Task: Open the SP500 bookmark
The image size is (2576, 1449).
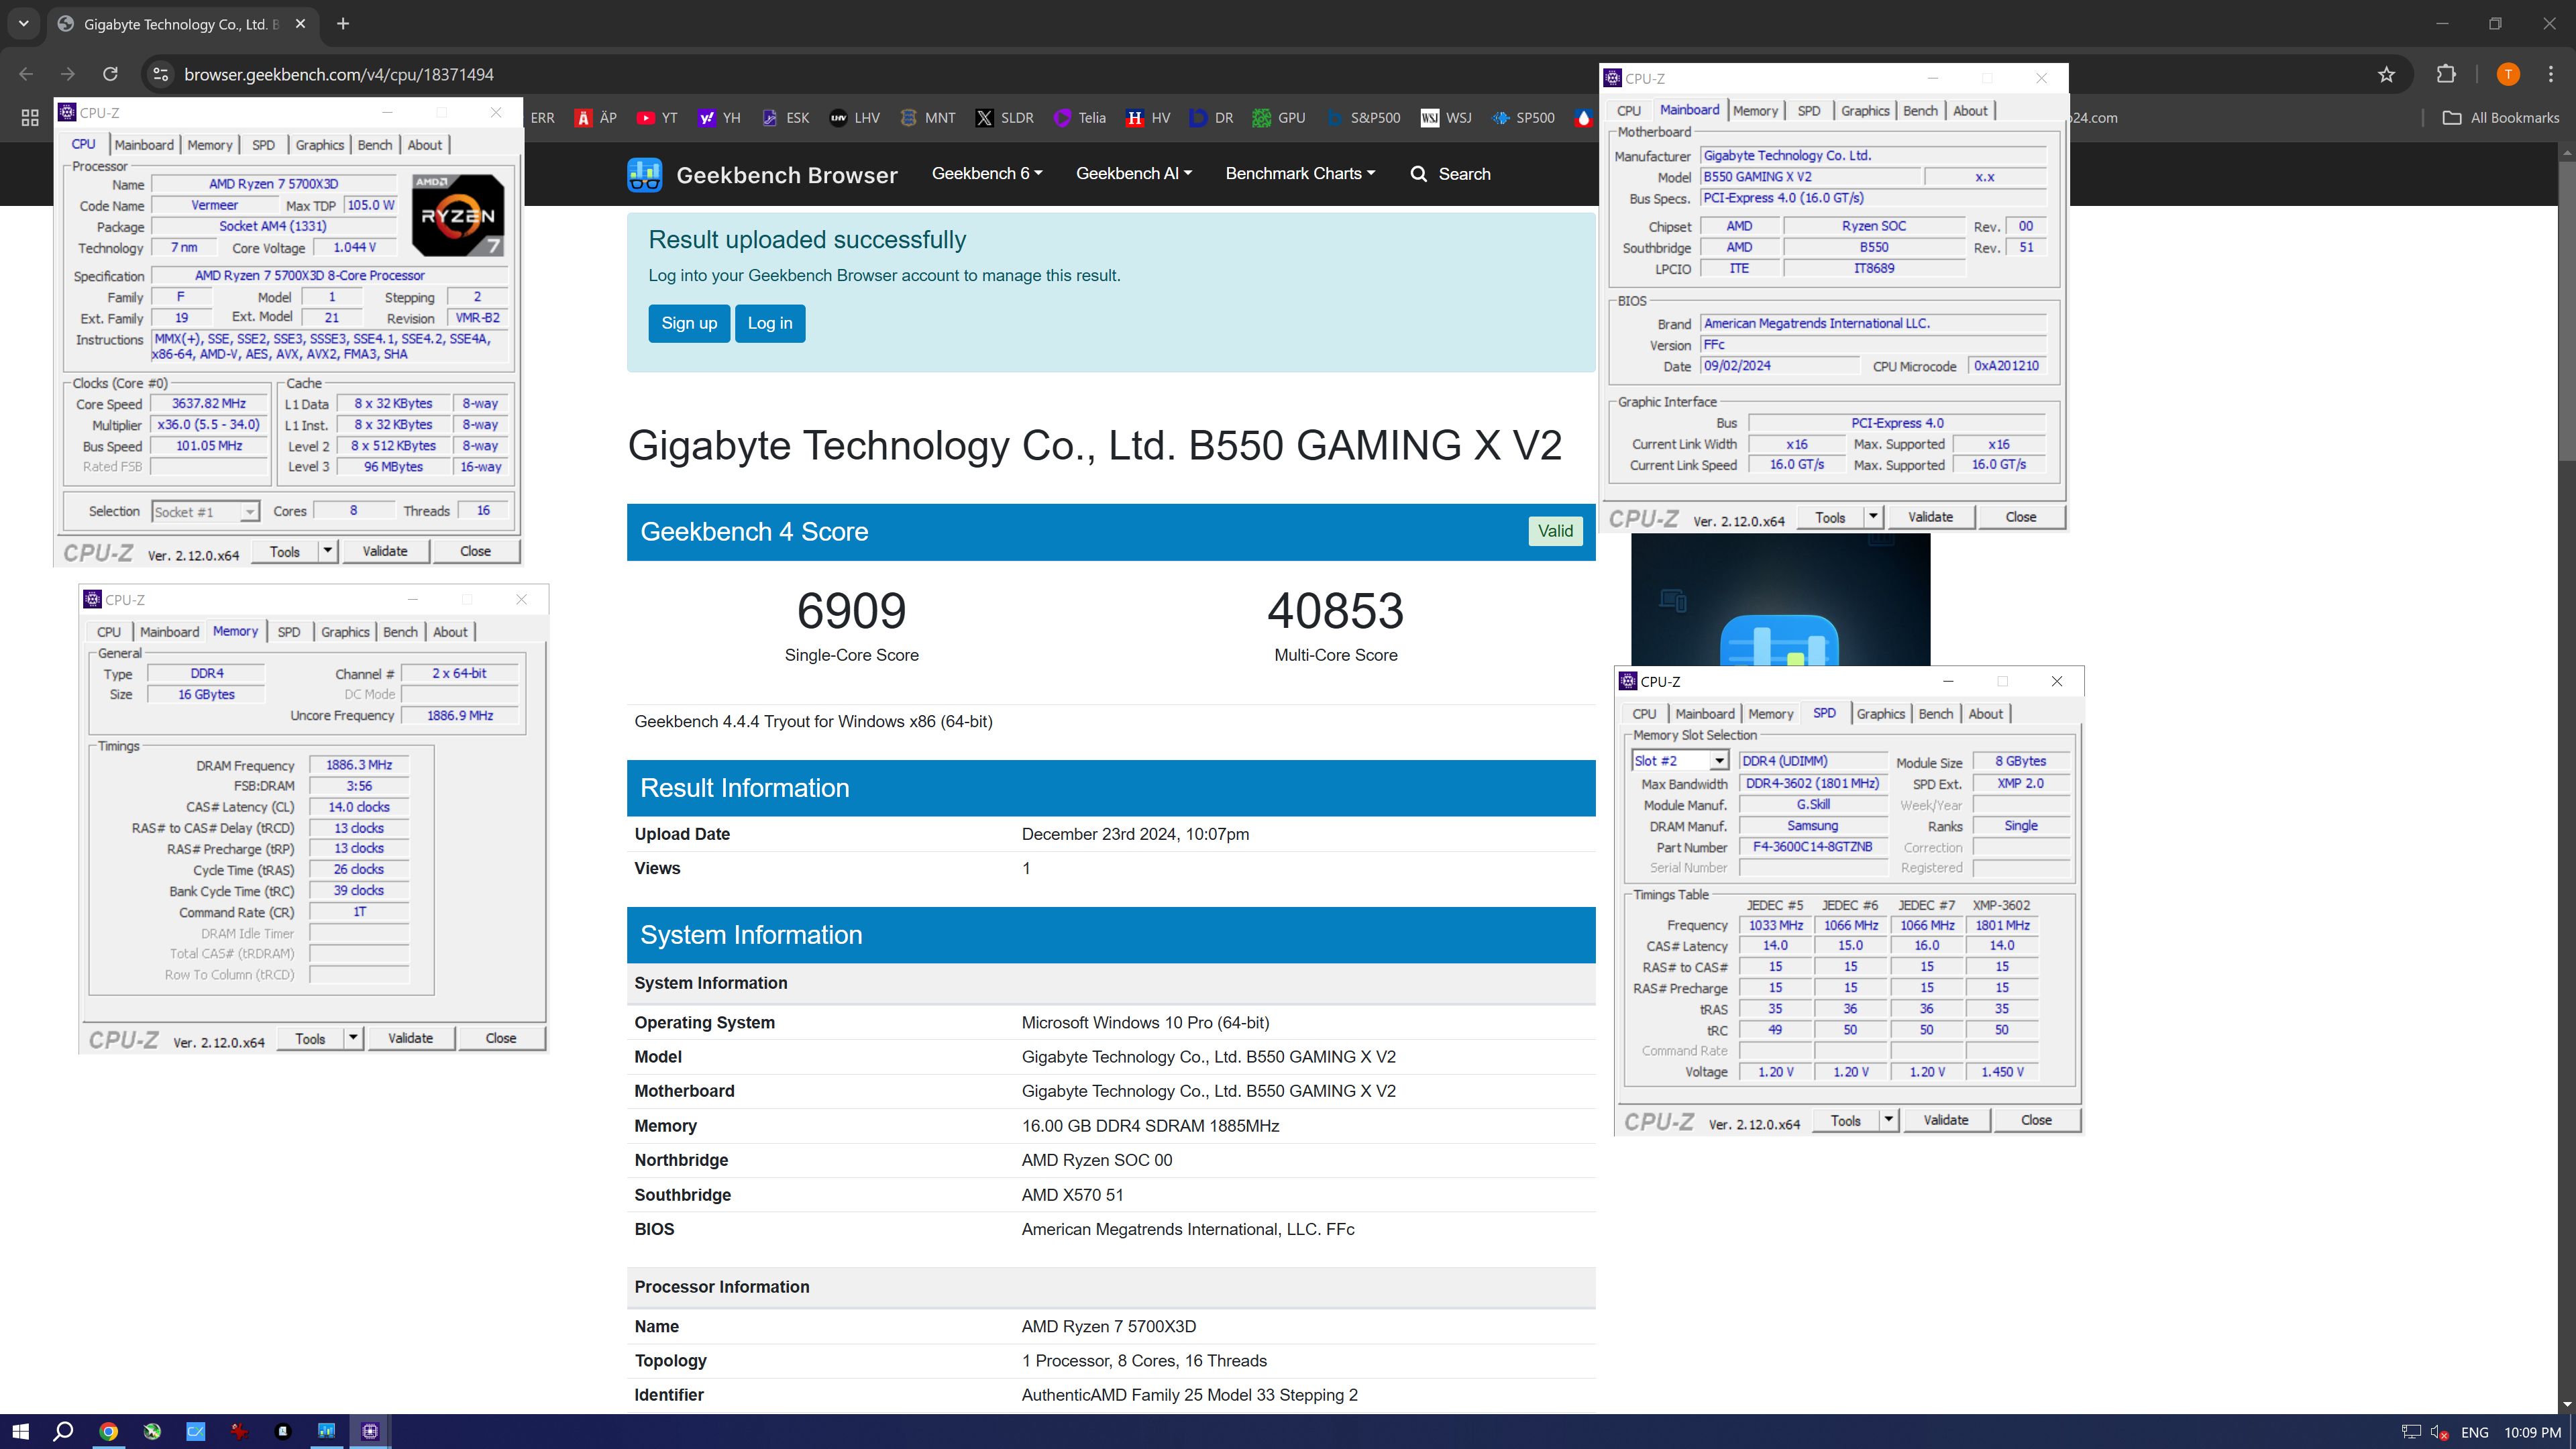Action: pyautogui.click(x=1523, y=118)
